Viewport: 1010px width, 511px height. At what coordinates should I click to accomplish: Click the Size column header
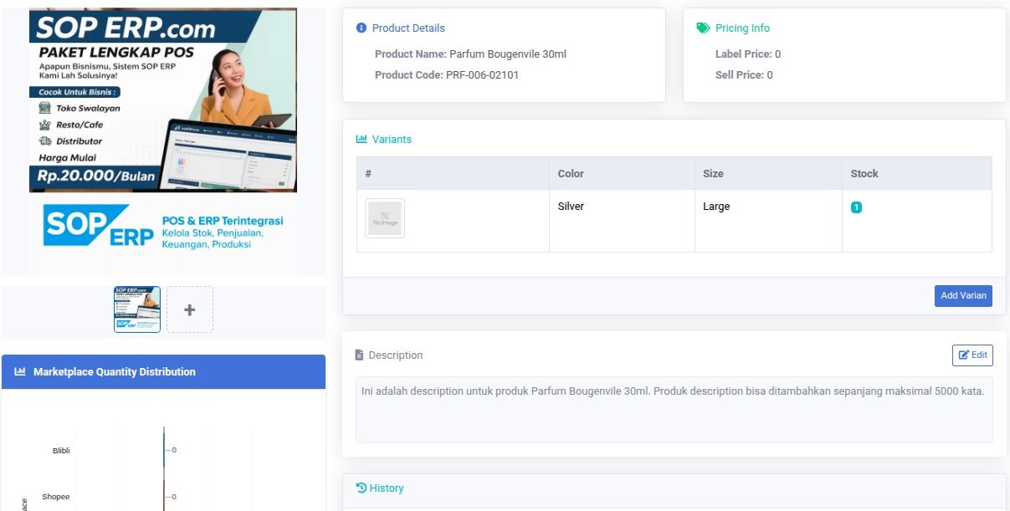713,174
